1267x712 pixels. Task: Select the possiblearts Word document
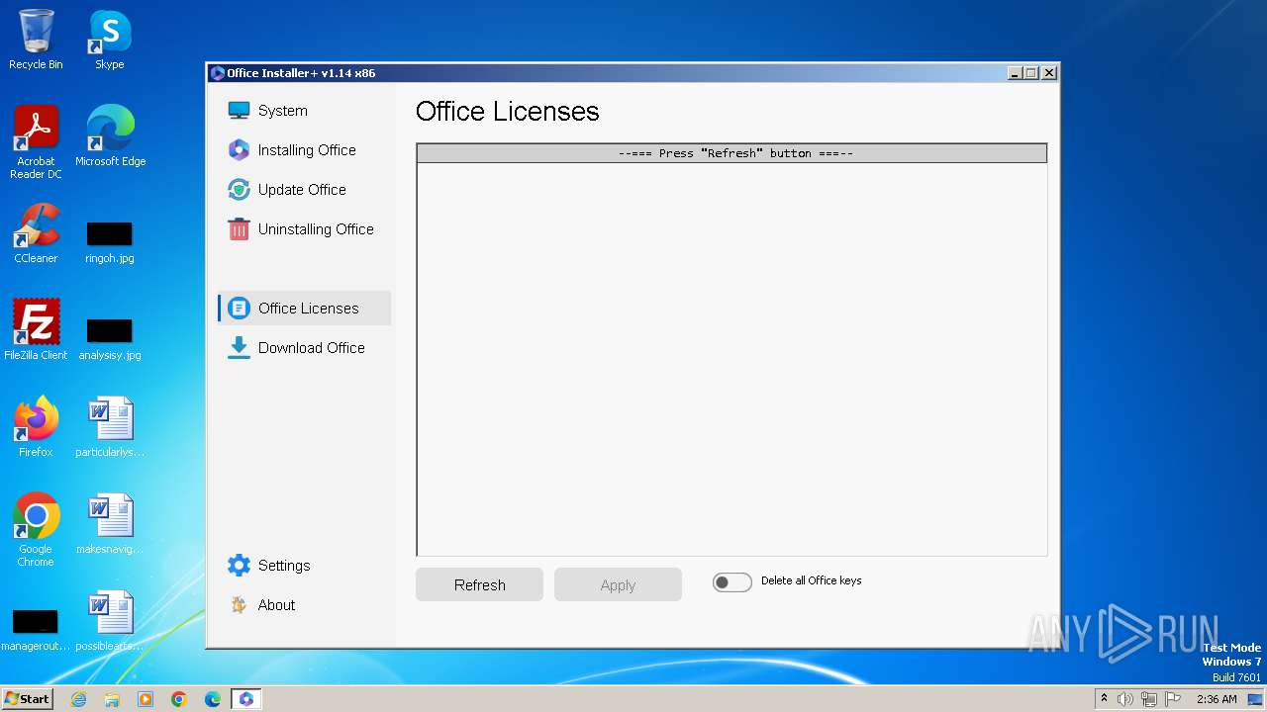click(110, 621)
